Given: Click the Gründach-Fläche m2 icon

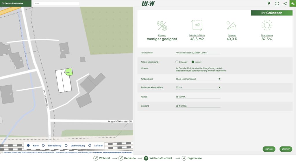Looking at the screenshot, I should click(197, 25).
